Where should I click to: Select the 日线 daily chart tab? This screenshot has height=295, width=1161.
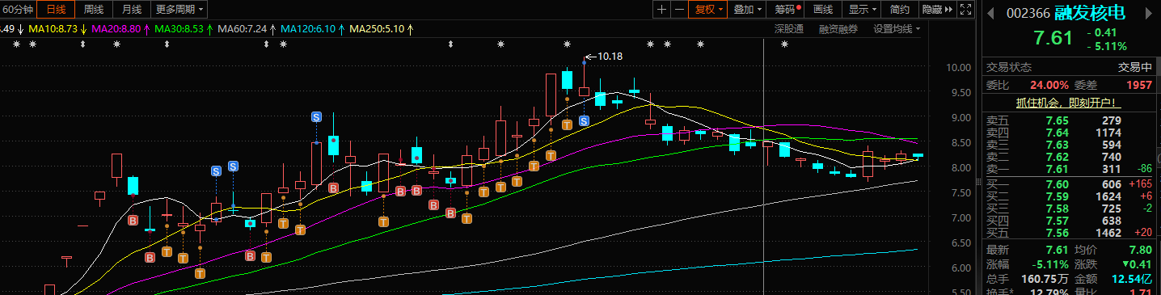(56, 10)
